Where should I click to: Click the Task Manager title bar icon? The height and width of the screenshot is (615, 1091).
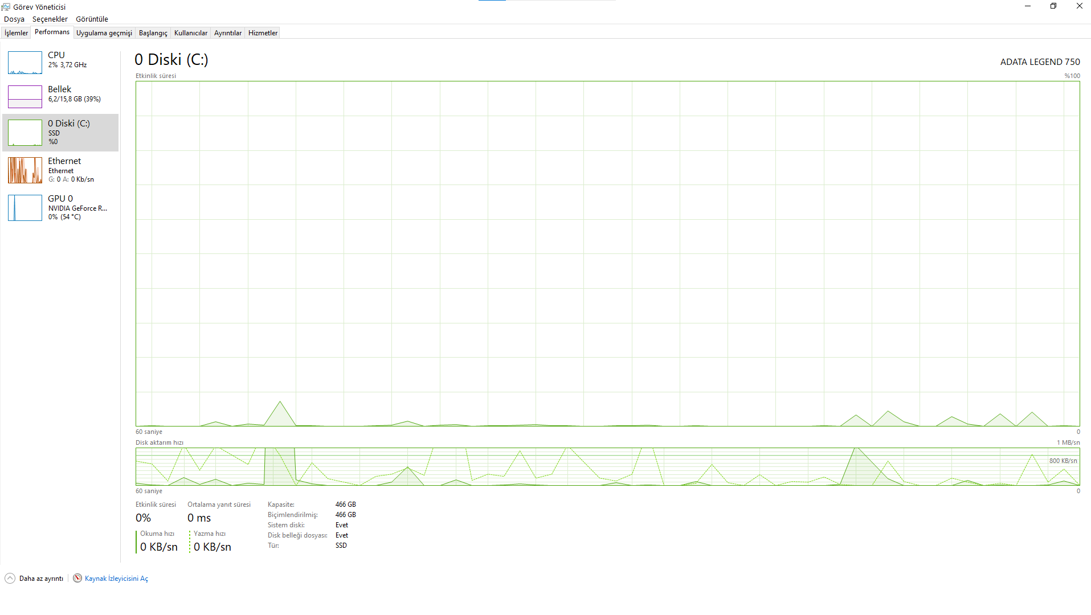pos(6,7)
